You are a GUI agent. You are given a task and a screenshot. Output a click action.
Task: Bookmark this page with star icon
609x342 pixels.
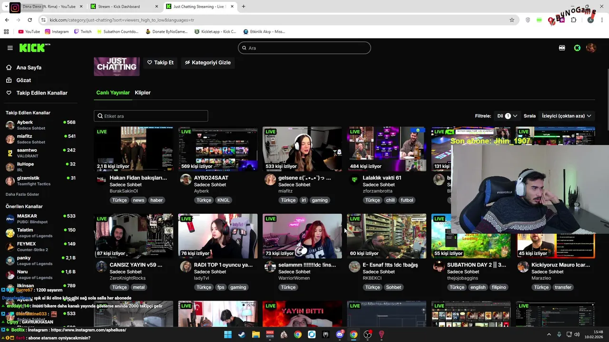(x=512, y=20)
